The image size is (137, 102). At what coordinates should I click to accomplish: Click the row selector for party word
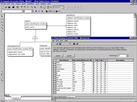pyautogui.click(x=55, y=63)
